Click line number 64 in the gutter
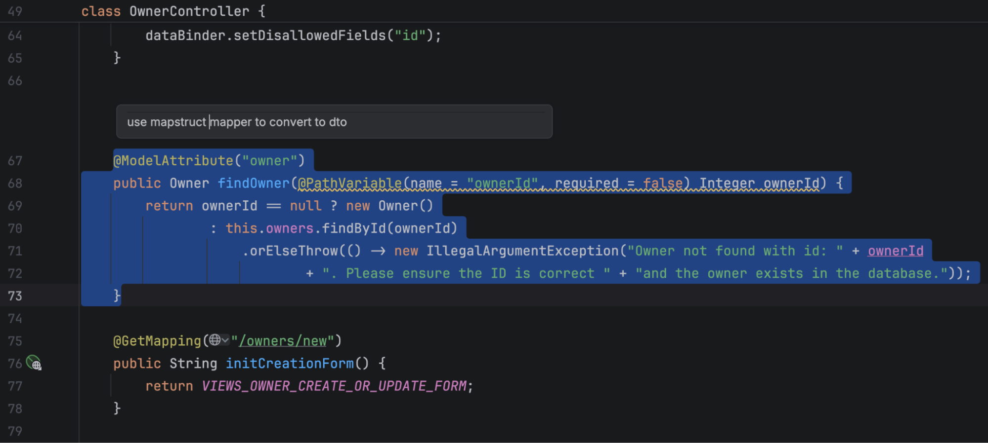988x443 pixels. [x=15, y=36]
